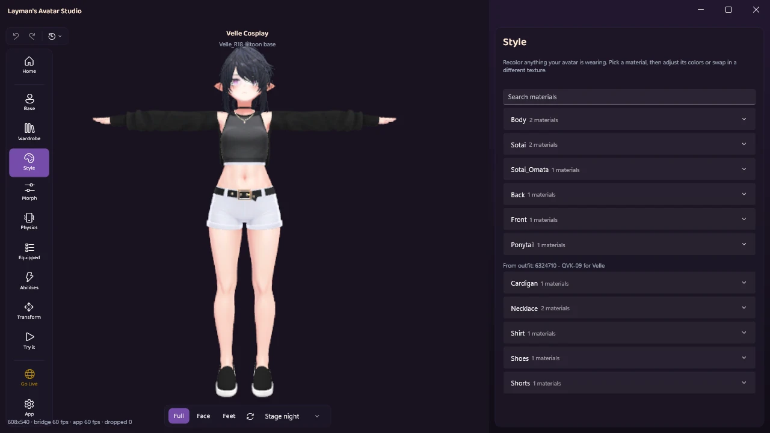The image size is (770, 433).
Task: Reset the camera rotation icon
Action: pyautogui.click(x=250, y=416)
